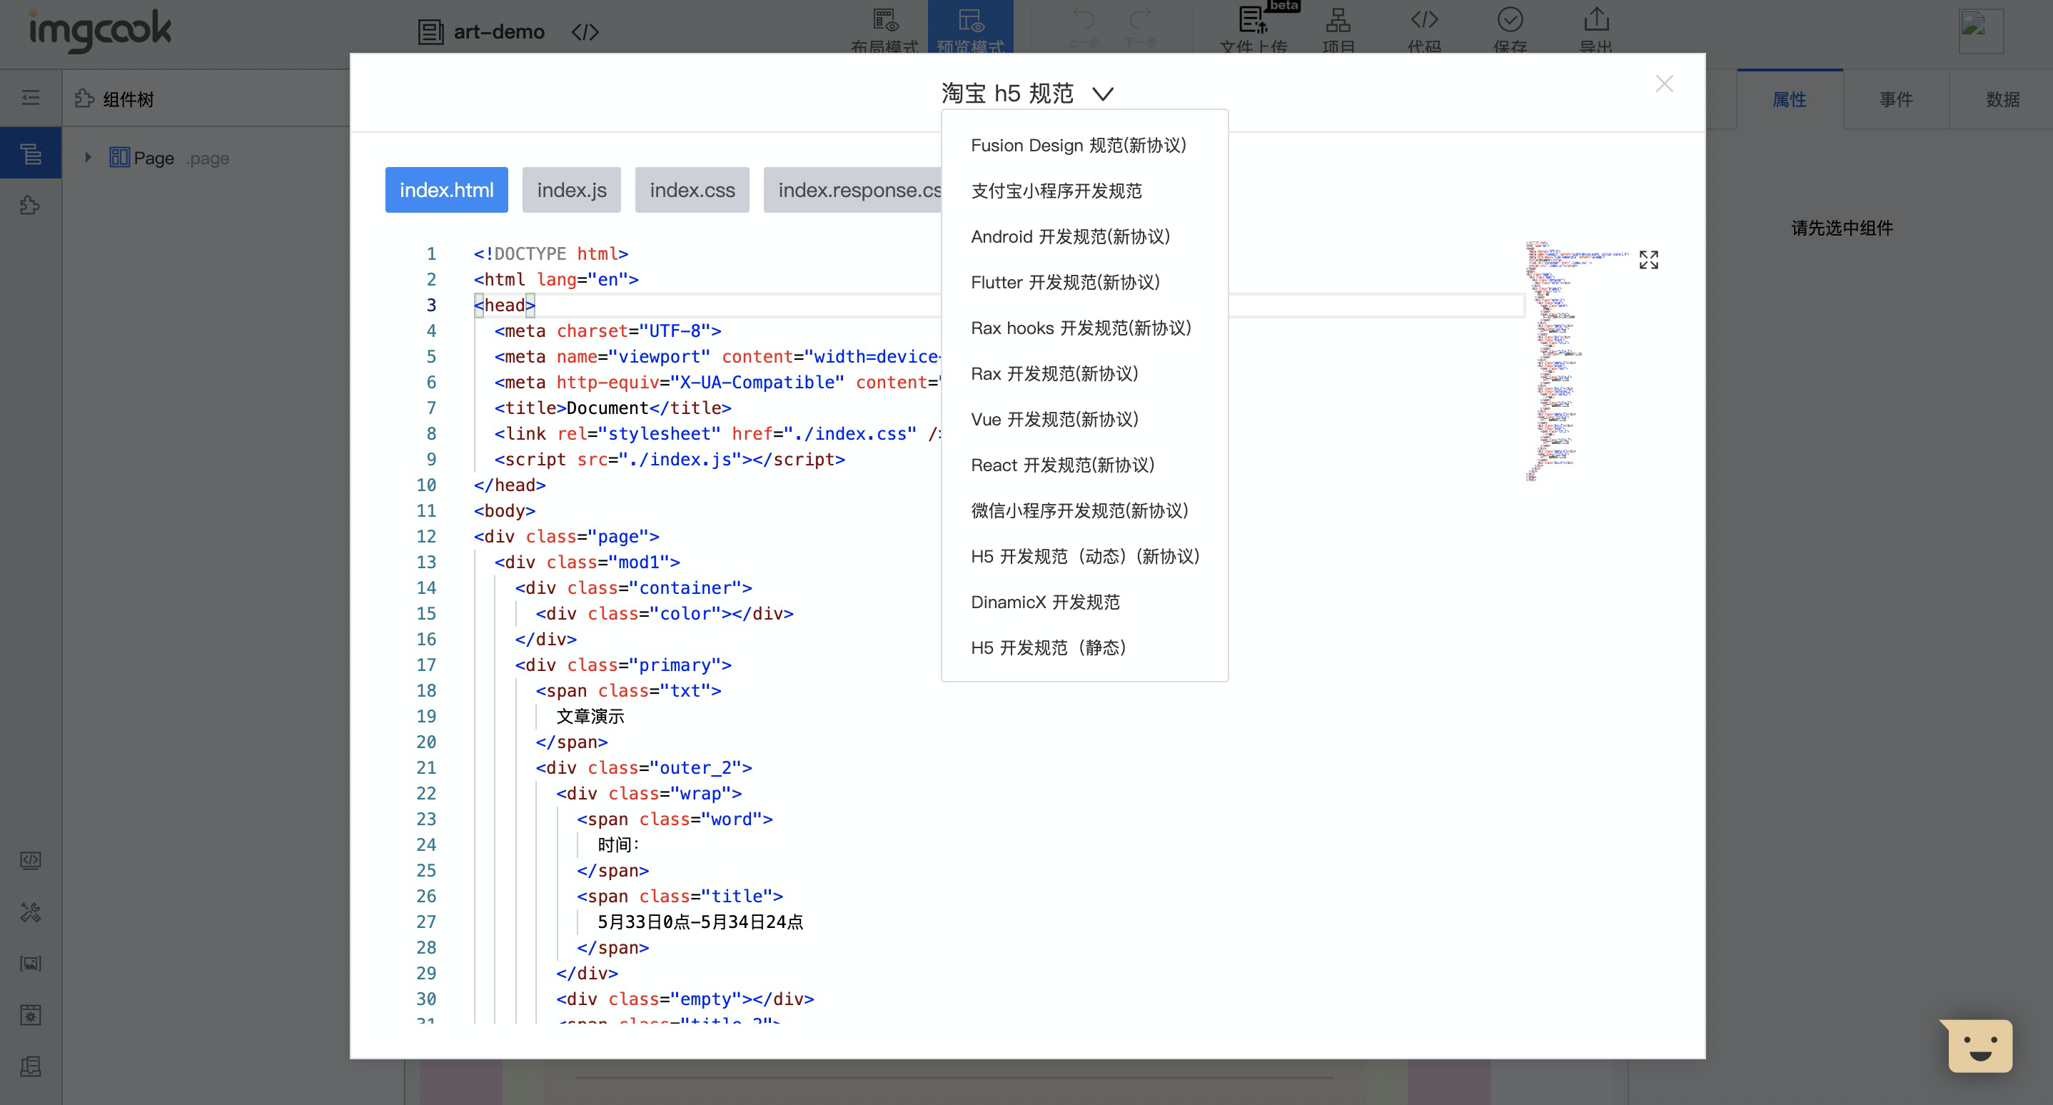Screen dimensions: 2053x1105
Task: Click the <title>Document</title> code line
Action: 612,408
